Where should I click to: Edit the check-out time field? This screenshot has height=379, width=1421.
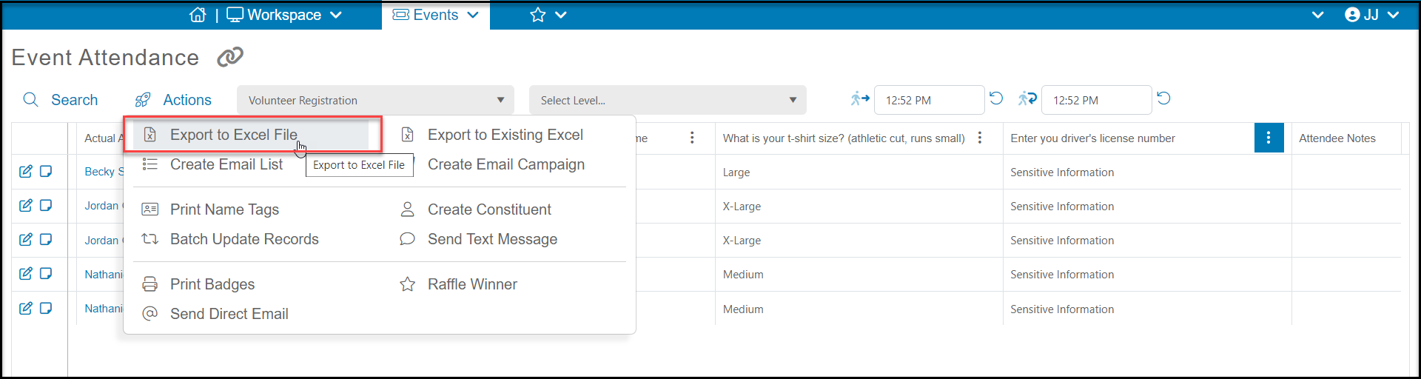tap(1096, 100)
